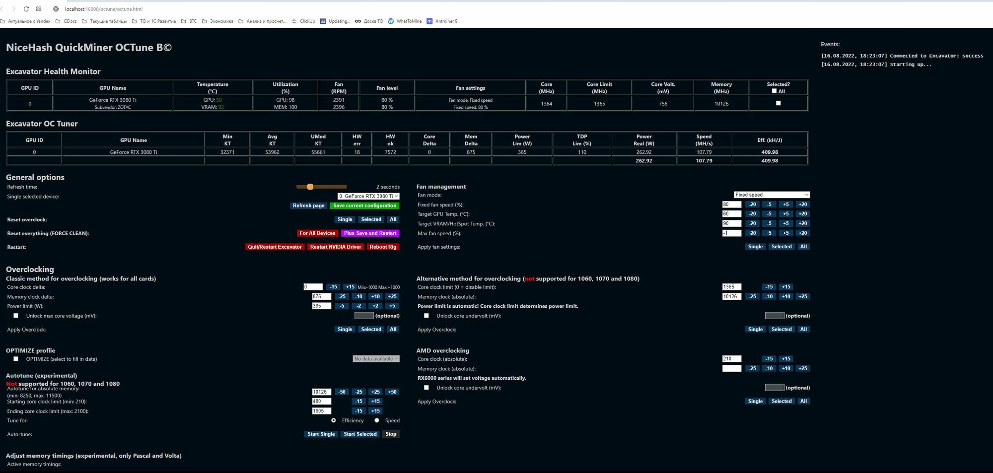Viewport: 993px width, 473px height.
Task: Open the ТО и 1С Развитие bookmark folder
Action: 154,21
